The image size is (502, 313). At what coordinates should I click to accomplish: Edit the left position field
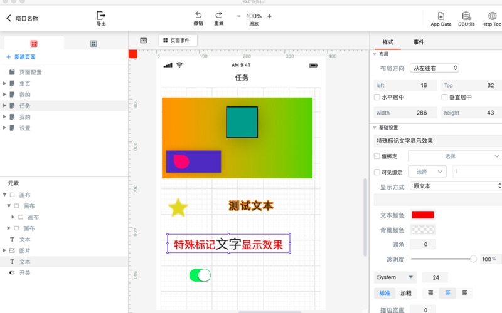click(405, 85)
